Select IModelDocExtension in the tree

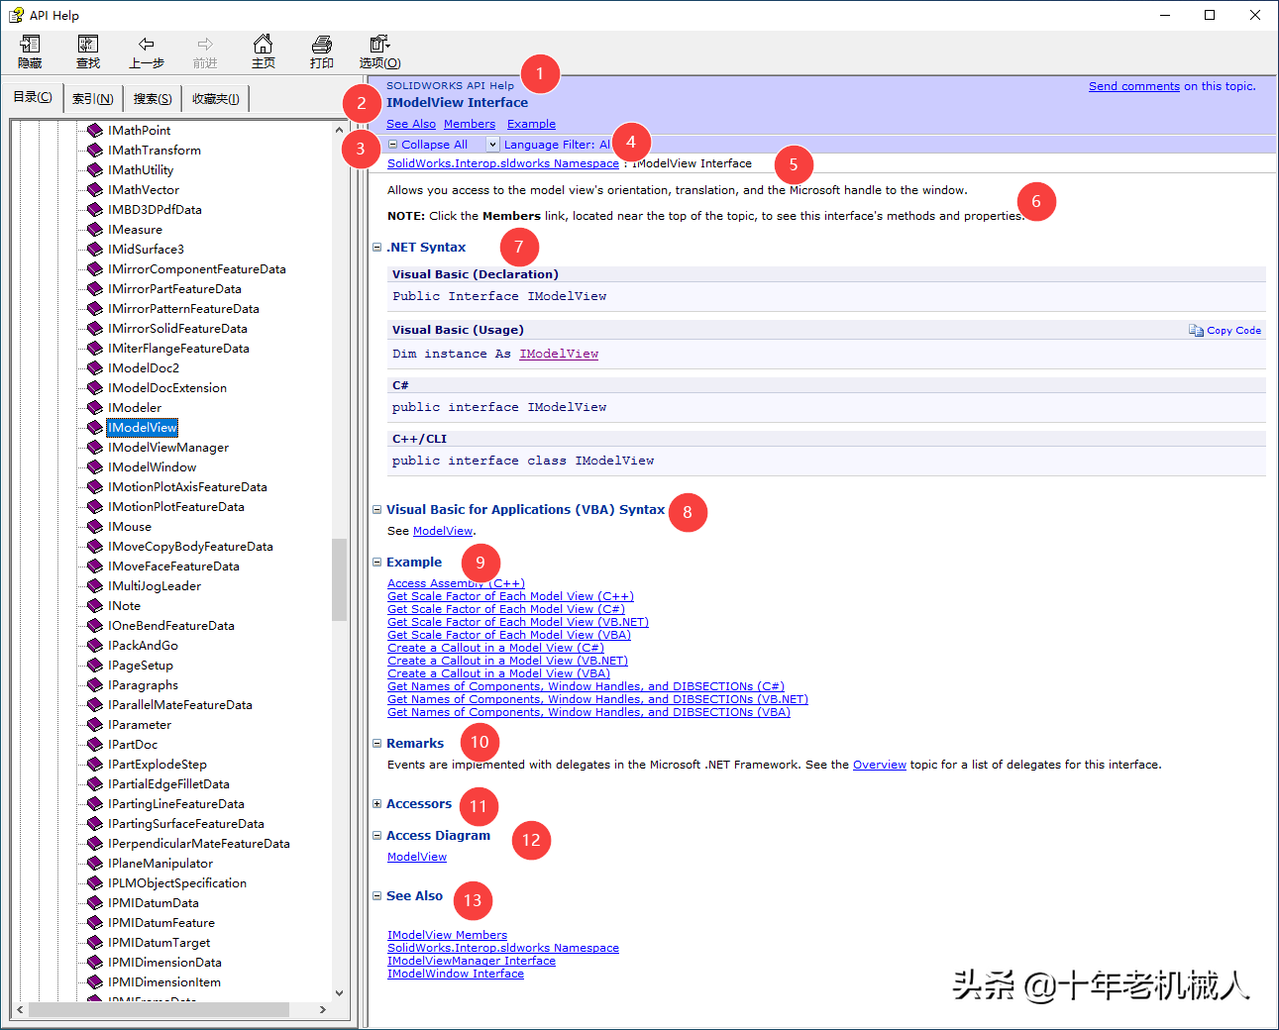167,387
